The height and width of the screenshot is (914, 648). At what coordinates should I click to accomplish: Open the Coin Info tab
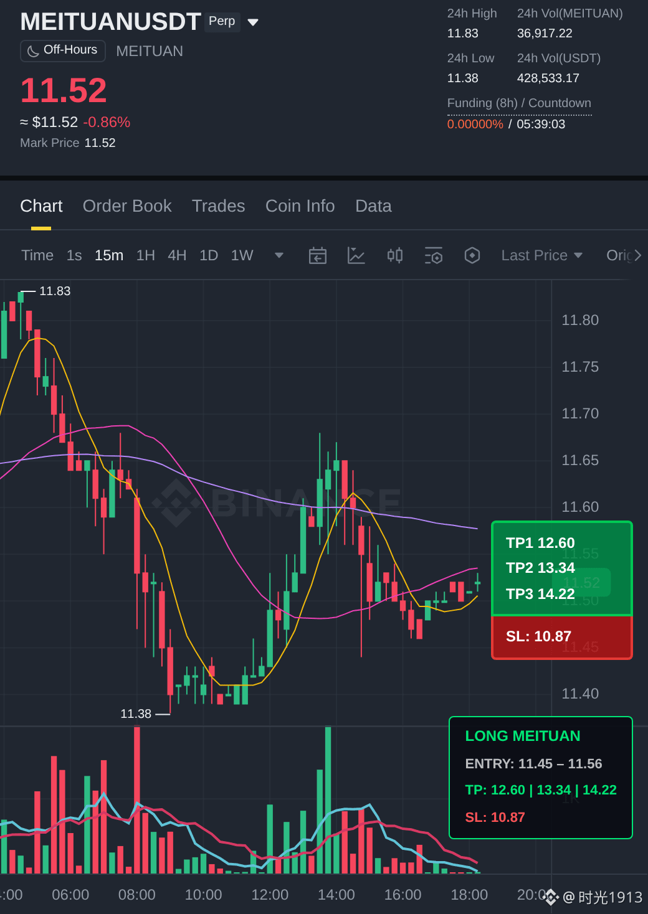click(300, 206)
